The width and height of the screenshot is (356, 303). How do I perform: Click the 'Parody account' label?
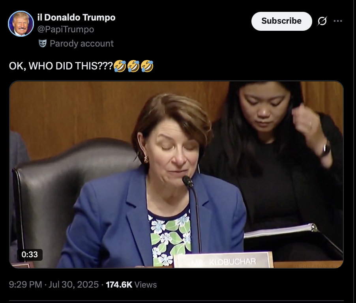(x=82, y=43)
